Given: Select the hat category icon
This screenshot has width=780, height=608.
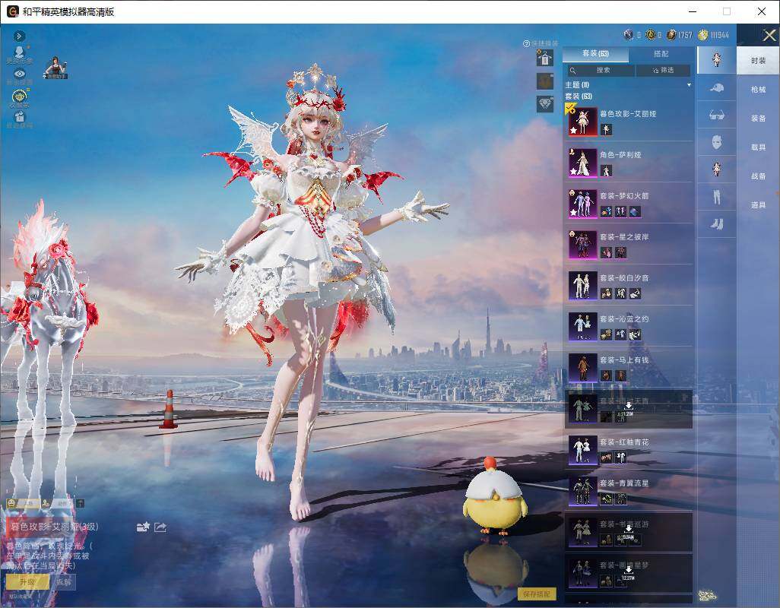Looking at the screenshot, I should (716, 88).
